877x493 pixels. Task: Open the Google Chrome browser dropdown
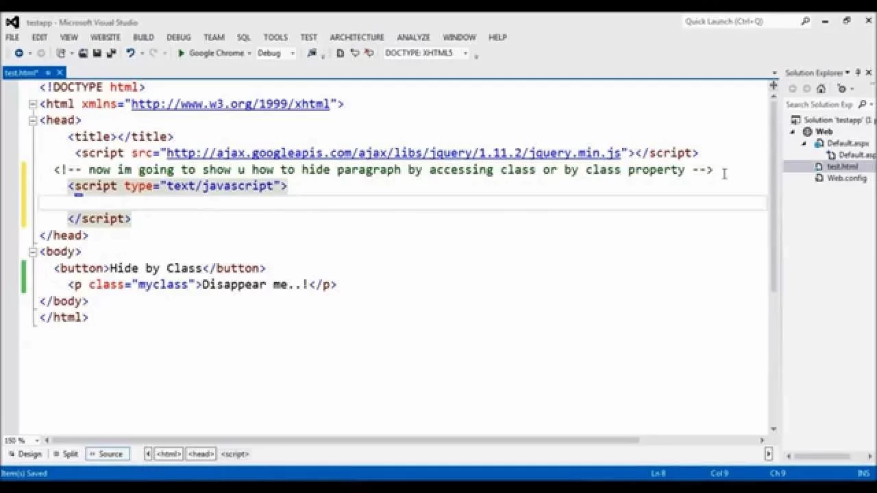[249, 53]
